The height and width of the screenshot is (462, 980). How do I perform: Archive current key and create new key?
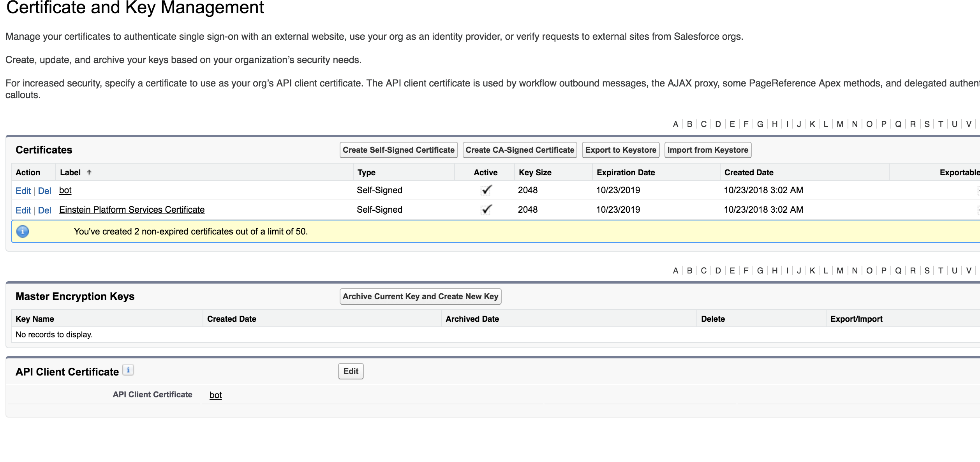pos(420,296)
